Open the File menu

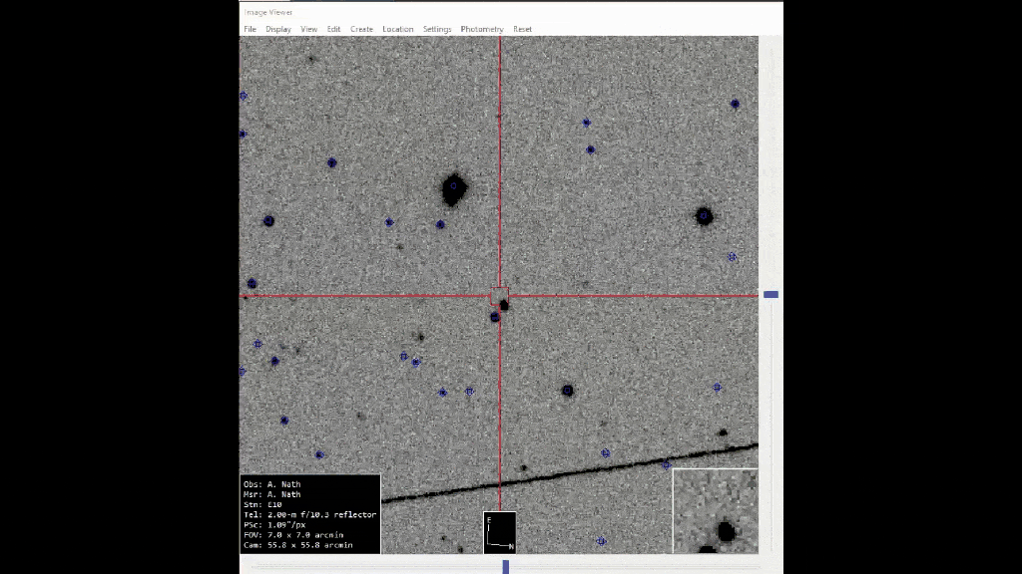(250, 29)
